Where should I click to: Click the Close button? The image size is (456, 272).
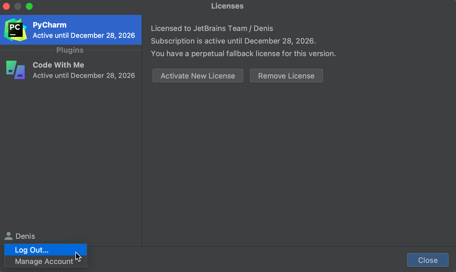tap(428, 260)
